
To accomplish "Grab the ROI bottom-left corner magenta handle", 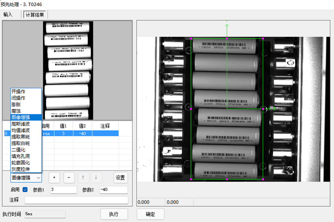I will [x=191, y=179].
